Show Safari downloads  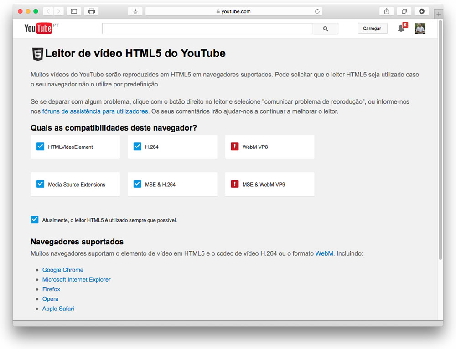click(422, 11)
